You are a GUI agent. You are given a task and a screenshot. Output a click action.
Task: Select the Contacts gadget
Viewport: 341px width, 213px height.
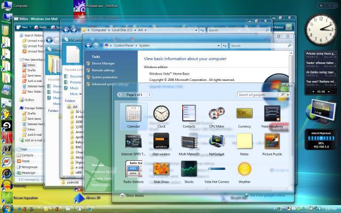[x=189, y=117]
